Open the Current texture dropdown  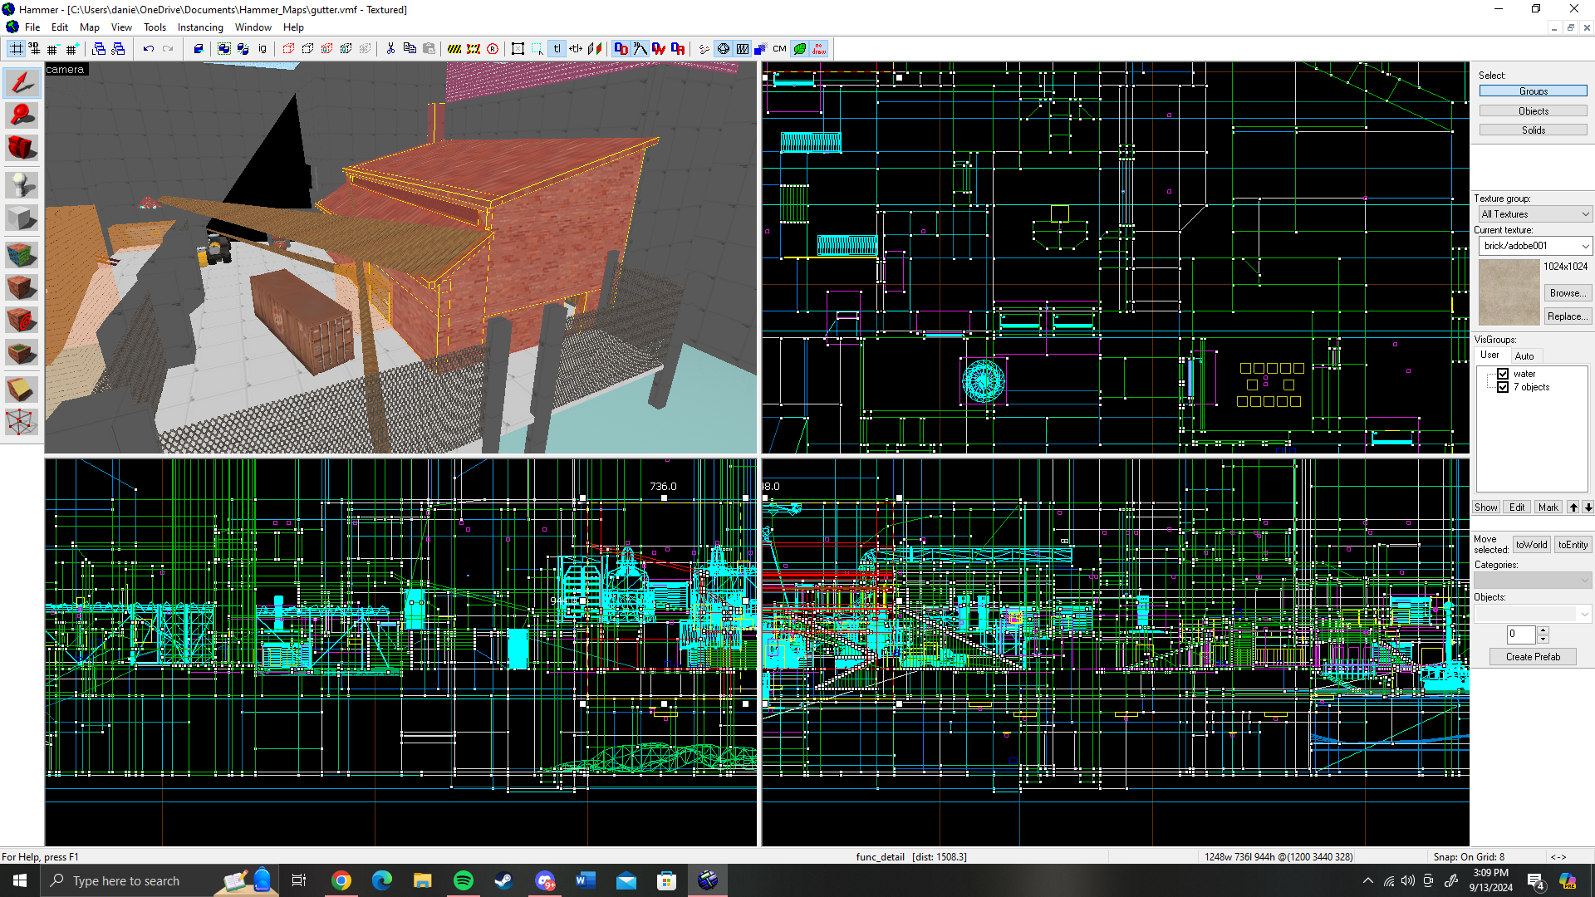[x=1534, y=246]
